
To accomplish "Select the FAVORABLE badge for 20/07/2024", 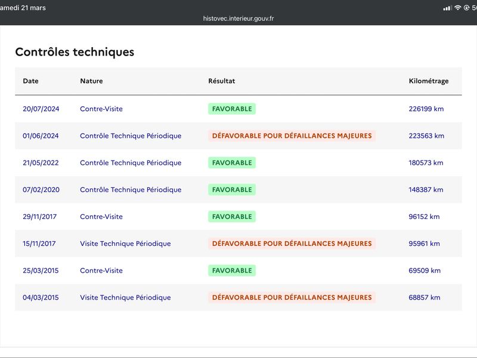I will tap(232, 109).
